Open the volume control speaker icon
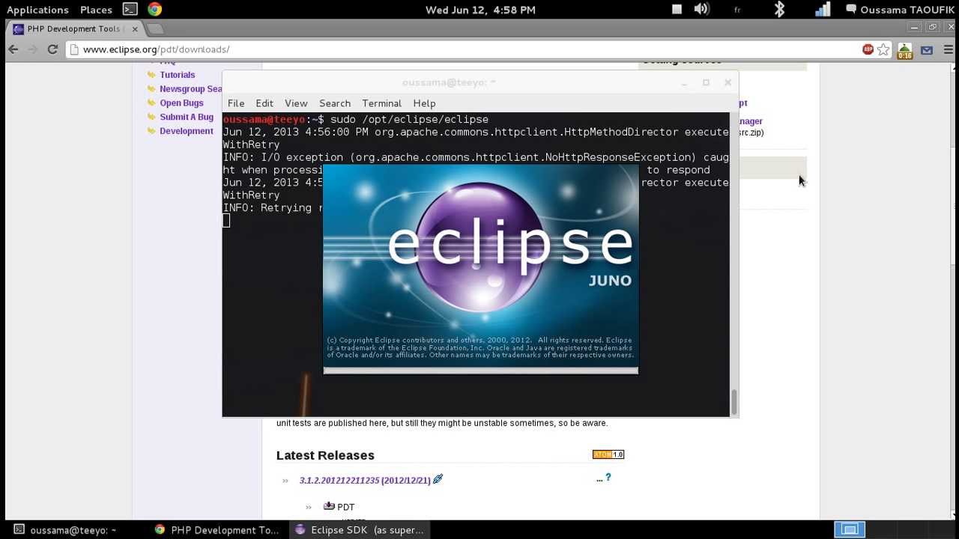This screenshot has width=959, height=539. (x=701, y=10)
